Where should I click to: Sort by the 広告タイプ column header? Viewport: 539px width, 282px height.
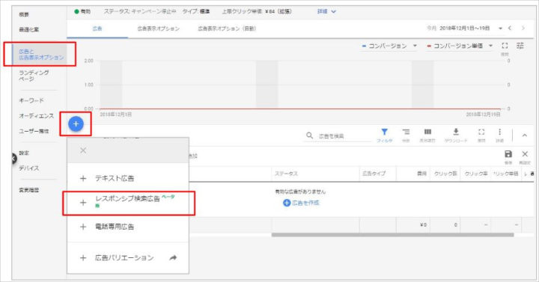374,174
